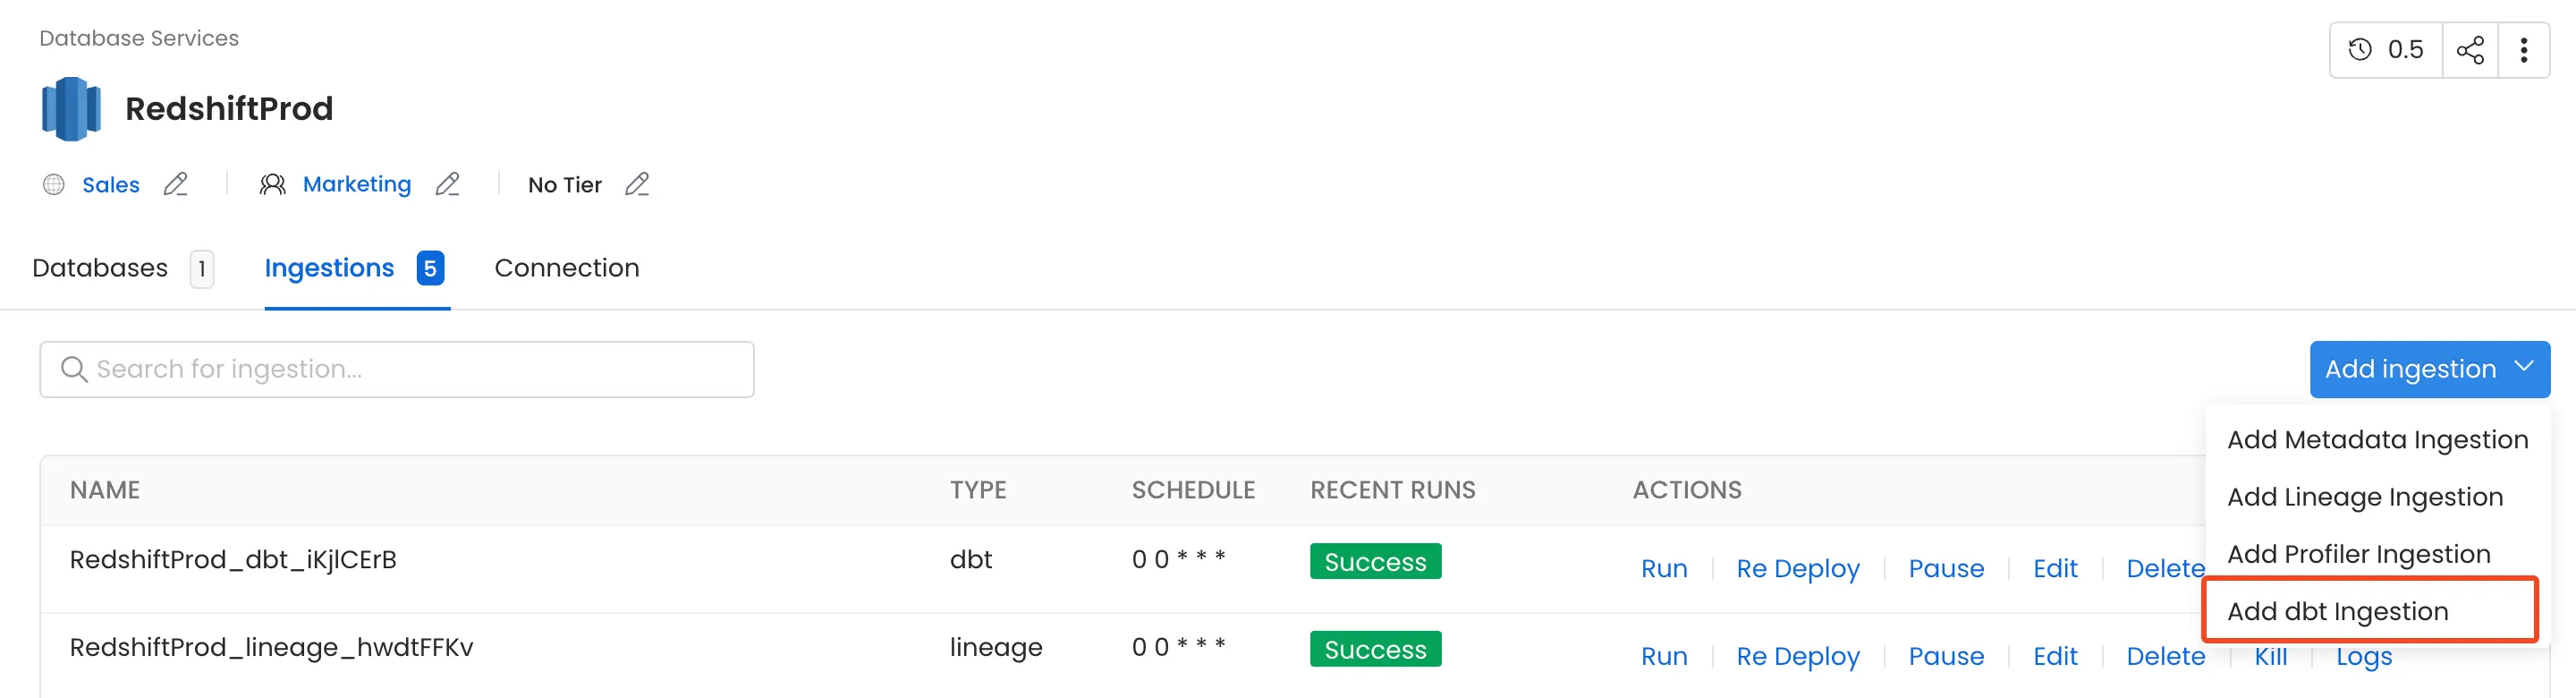Click the RedshiftProd service logo
This screenshot has width=2576, height=698.
click(71, 109)
